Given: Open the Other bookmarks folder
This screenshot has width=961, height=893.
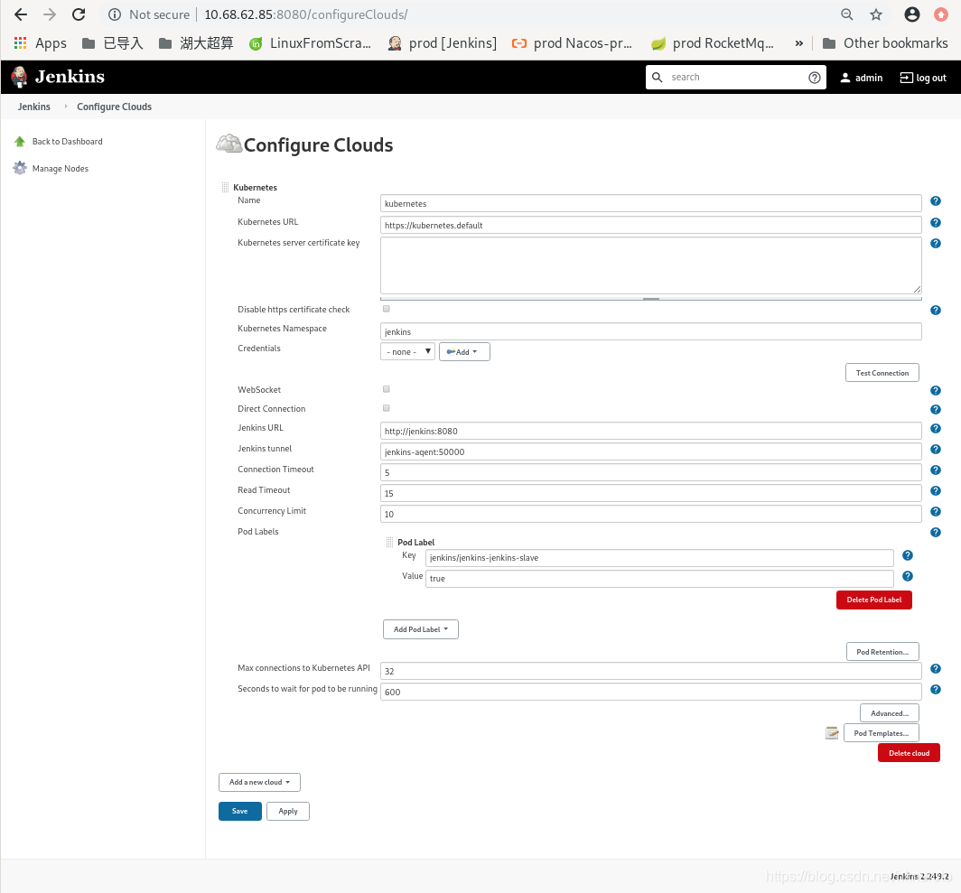Looking at the screenshot, I should click(x=885, y=43).
